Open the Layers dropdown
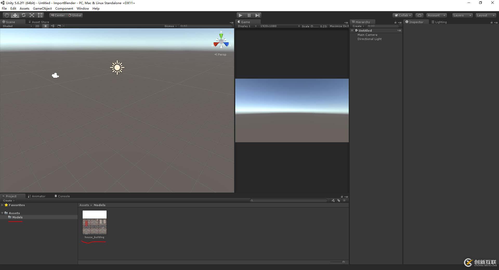This screenshot has width=499, height=270. click(462, 15)
